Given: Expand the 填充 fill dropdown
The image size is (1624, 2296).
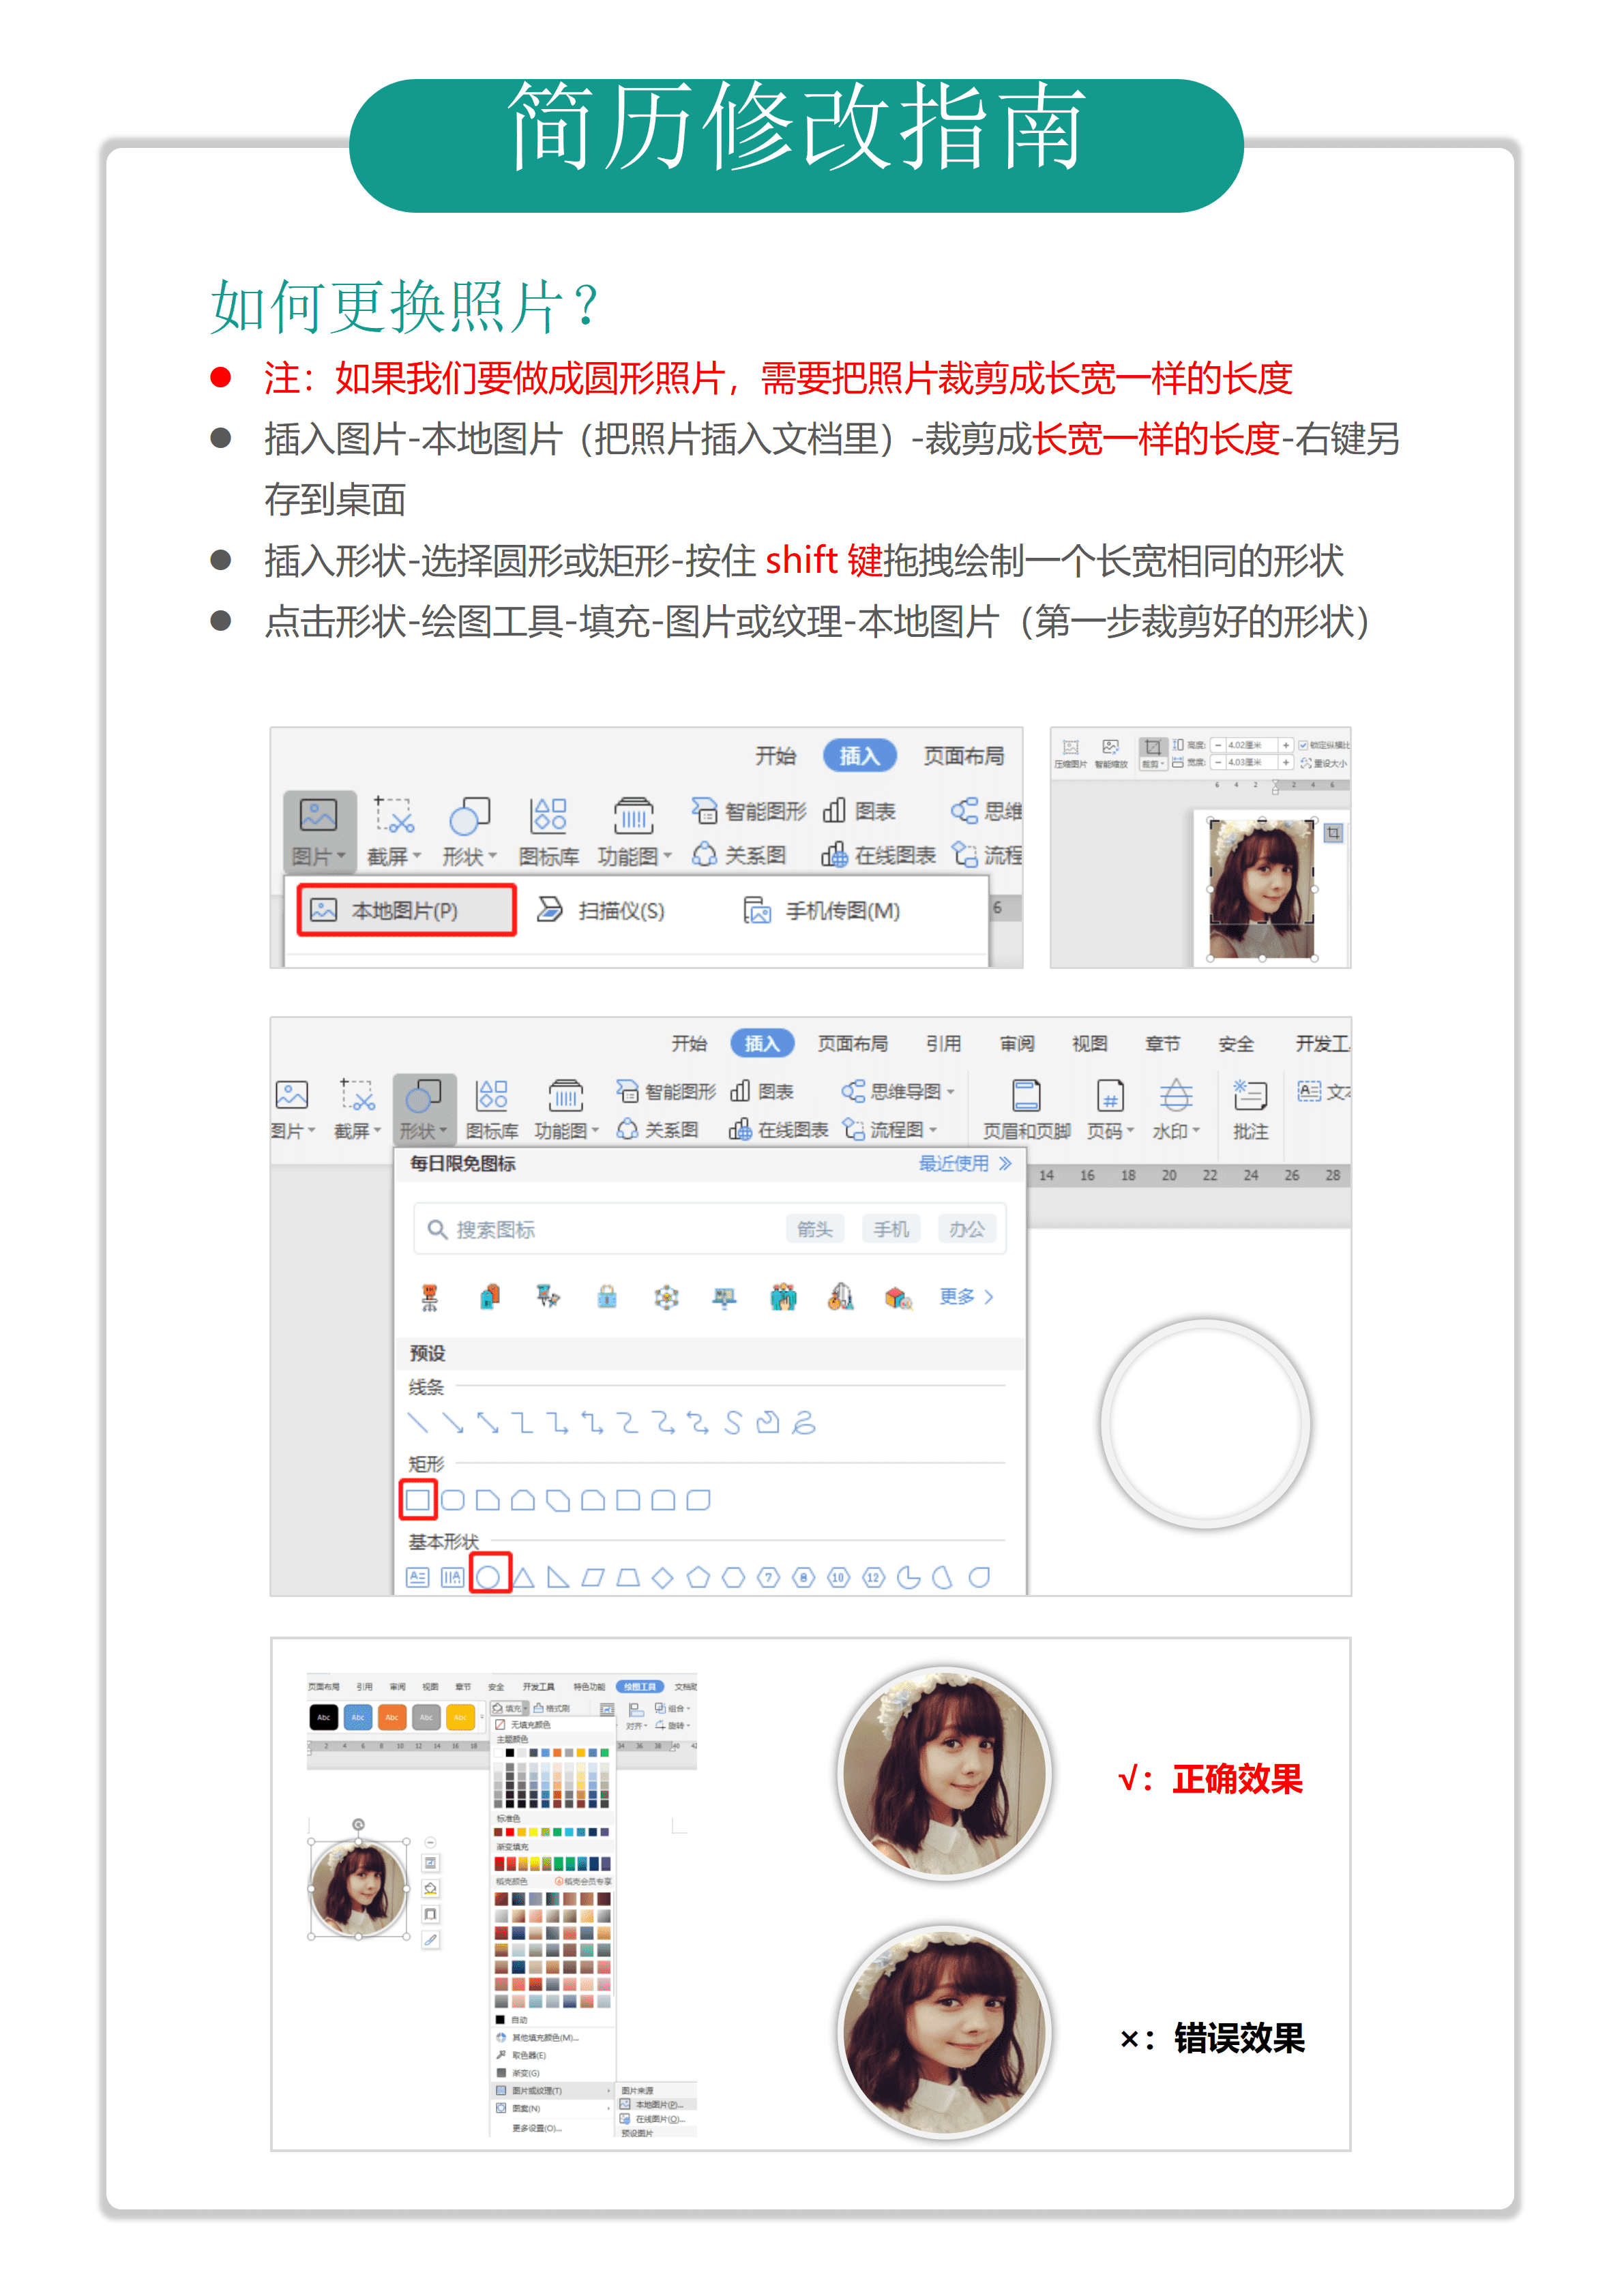Looking at the screenshot, I should coord(526,1708).
